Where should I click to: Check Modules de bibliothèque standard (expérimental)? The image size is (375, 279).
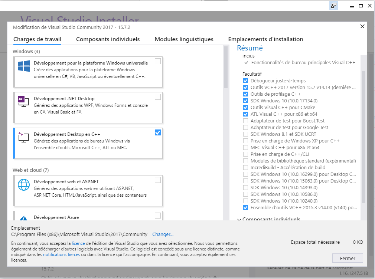245,161
